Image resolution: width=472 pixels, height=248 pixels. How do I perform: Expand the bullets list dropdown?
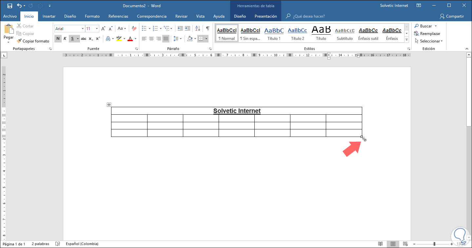coord(149,29)
